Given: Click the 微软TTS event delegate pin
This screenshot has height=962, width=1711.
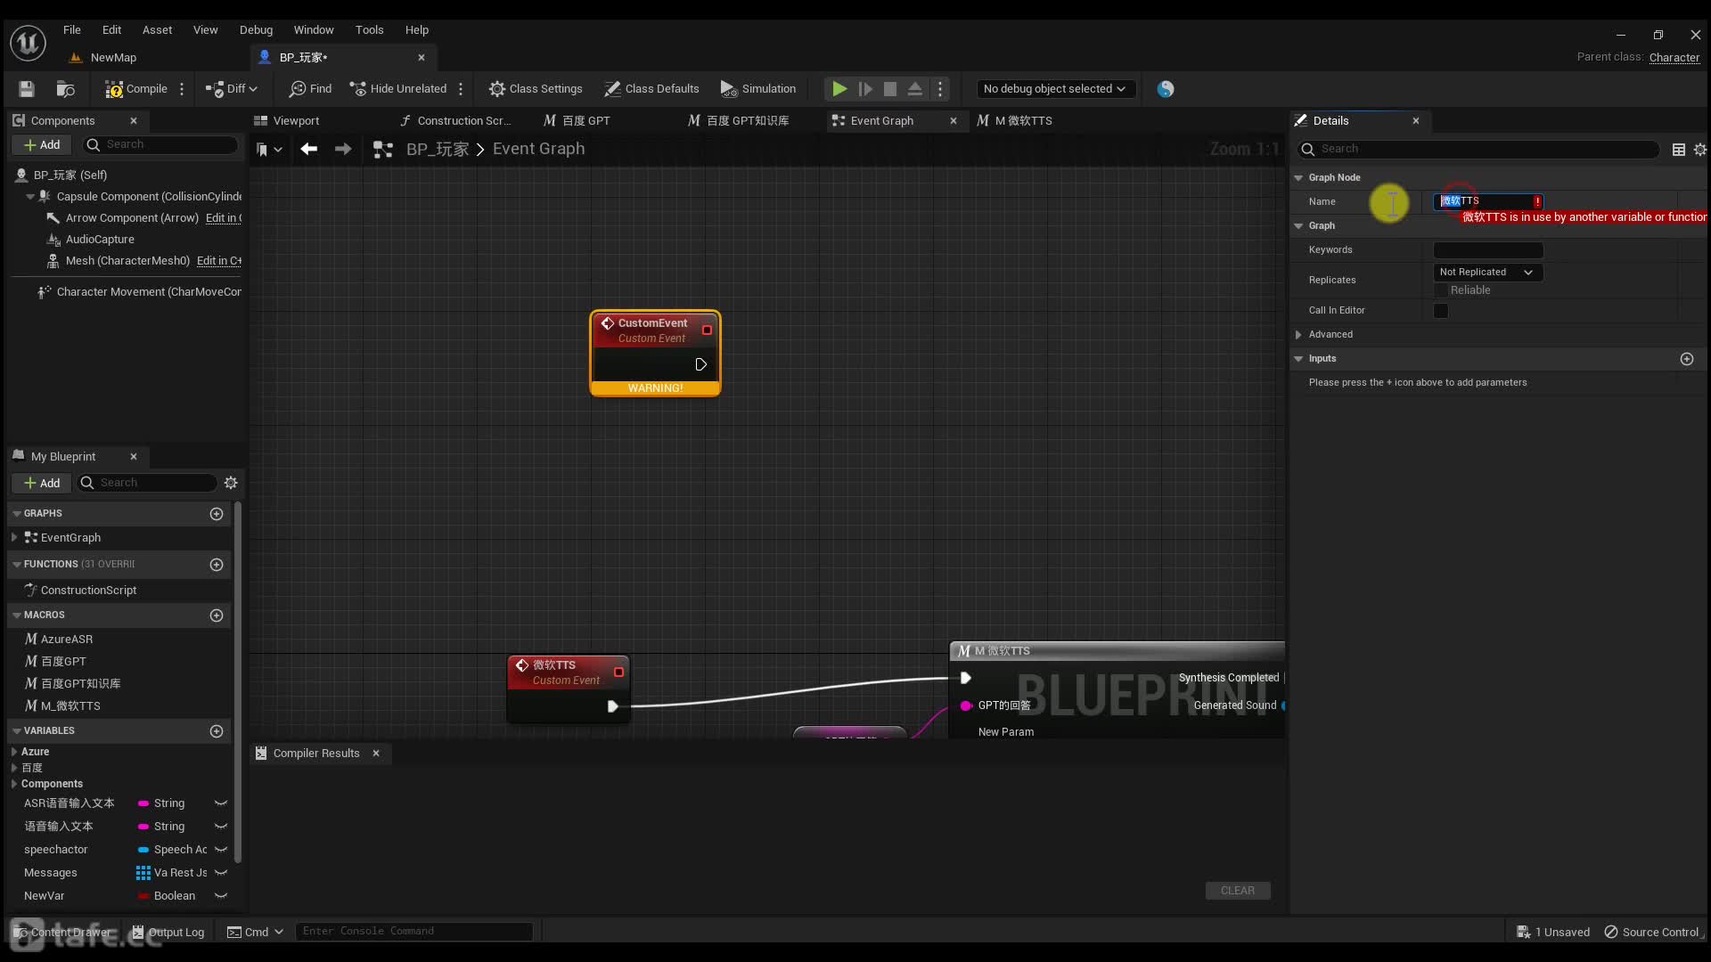Looking at the screenshot, I should tap(618, 672).
